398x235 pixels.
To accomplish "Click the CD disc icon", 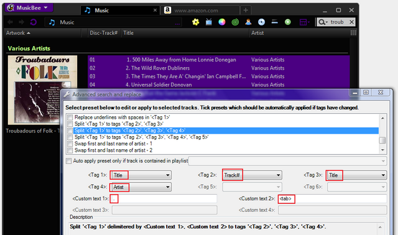I will (x=261, y=22).
